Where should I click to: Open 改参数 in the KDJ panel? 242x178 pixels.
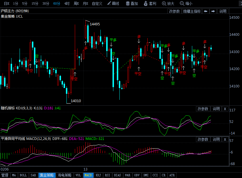[203, 109]
